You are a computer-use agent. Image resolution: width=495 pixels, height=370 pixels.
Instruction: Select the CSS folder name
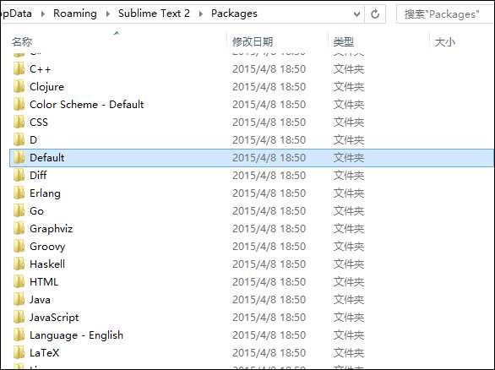[x=39, y=122]
